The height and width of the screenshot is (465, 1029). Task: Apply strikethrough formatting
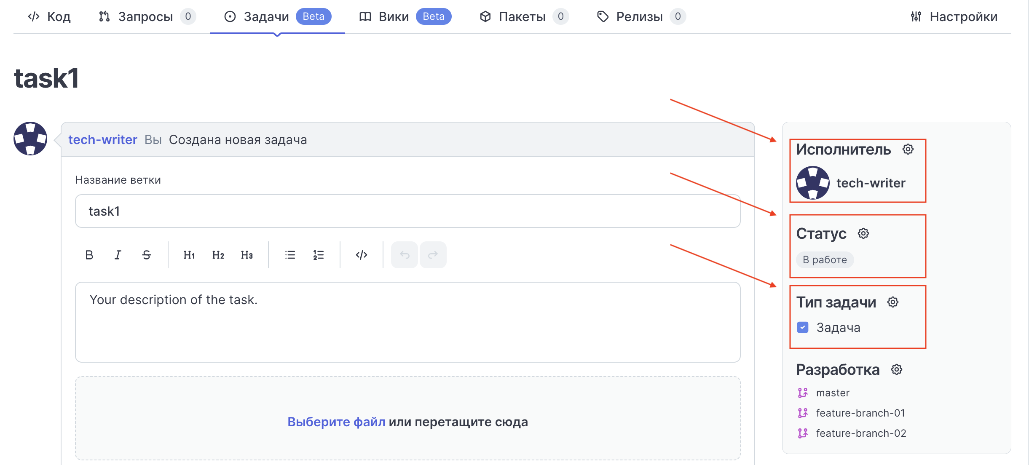click(146, 255)
